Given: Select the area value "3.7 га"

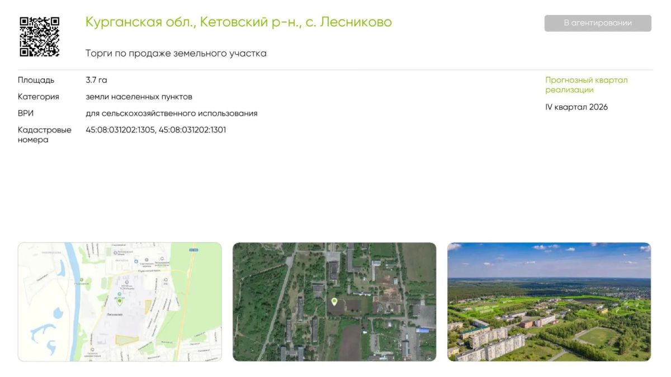Looking at the screenshot, I should (x=96, y=80).
